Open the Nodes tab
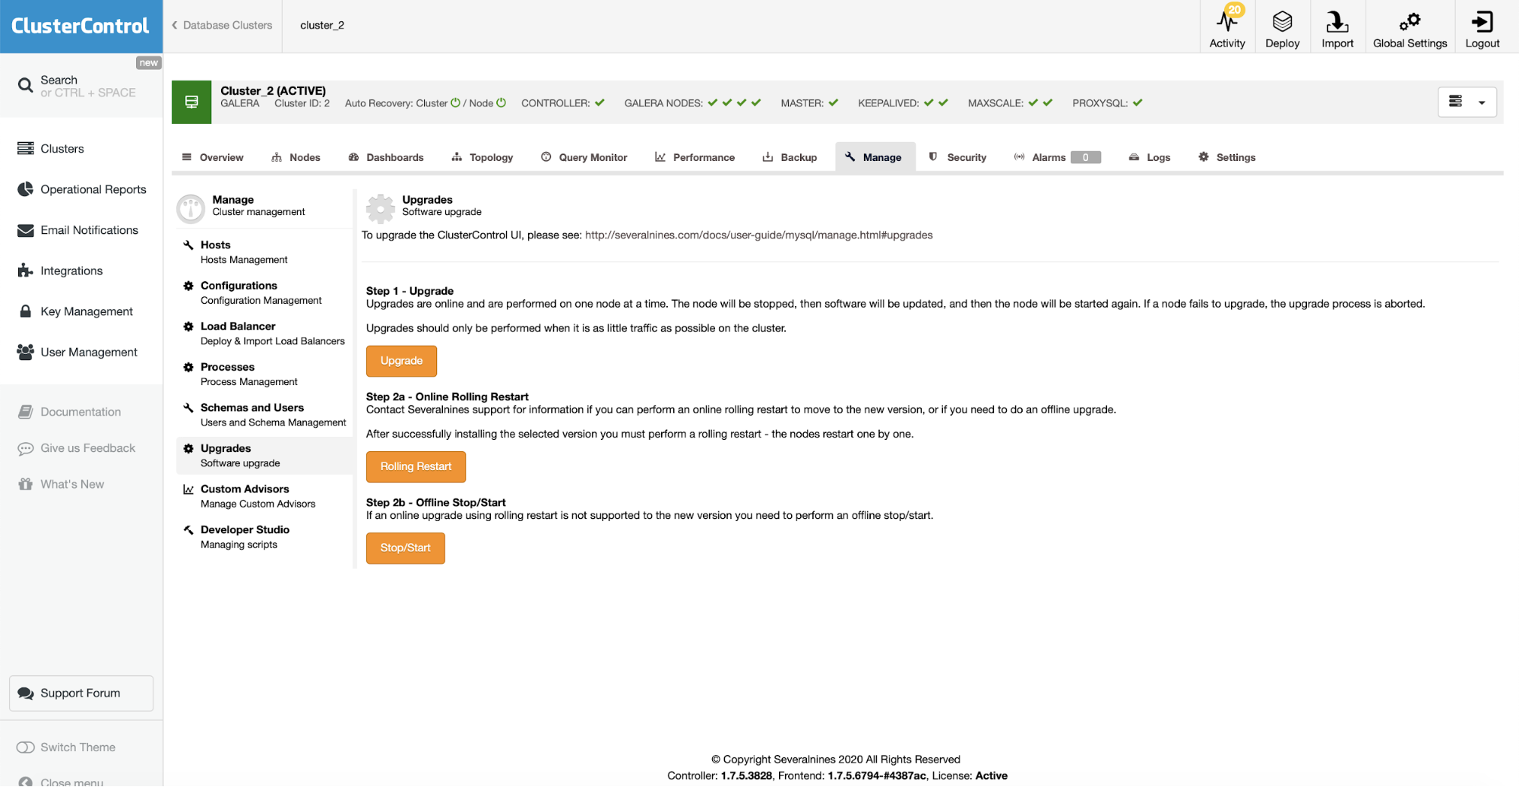Image resolution: width=1519 pixels, height=787 pixels. coord(296,157)
